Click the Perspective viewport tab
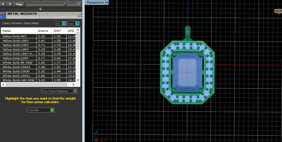 95,2
